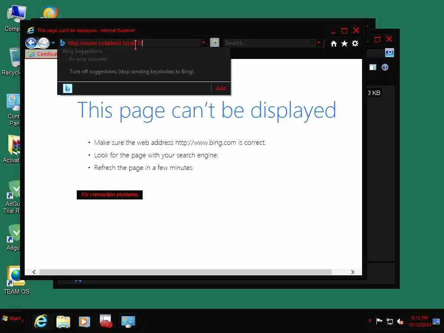The width and height of the screenshot is (444, 333).
Task: Click the right arrow of horizontal scrollbar
Action: tap(353, 272)
